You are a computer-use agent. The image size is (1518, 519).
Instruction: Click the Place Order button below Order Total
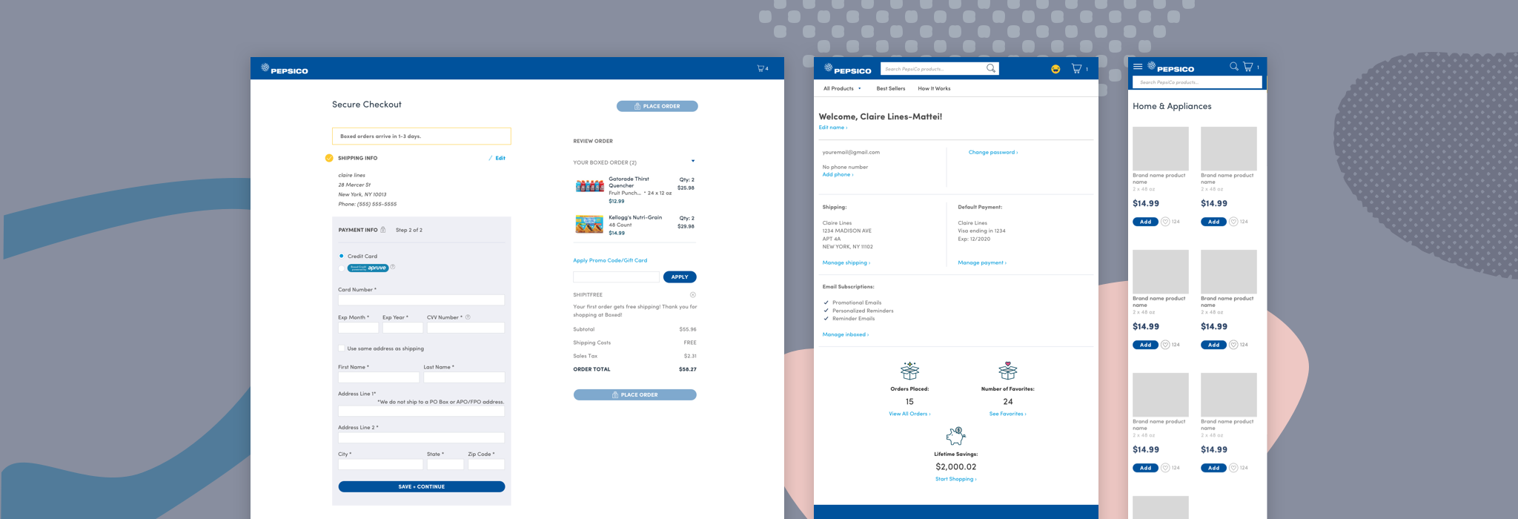click(635, 395)
